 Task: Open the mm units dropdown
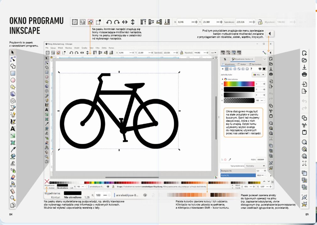coord(214,52)
